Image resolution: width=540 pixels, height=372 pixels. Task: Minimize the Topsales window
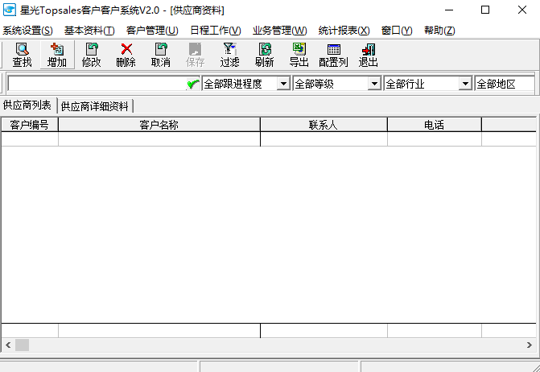[x=449, y=10]
